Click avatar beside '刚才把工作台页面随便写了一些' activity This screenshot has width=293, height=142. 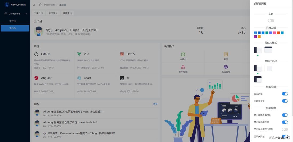37,112
